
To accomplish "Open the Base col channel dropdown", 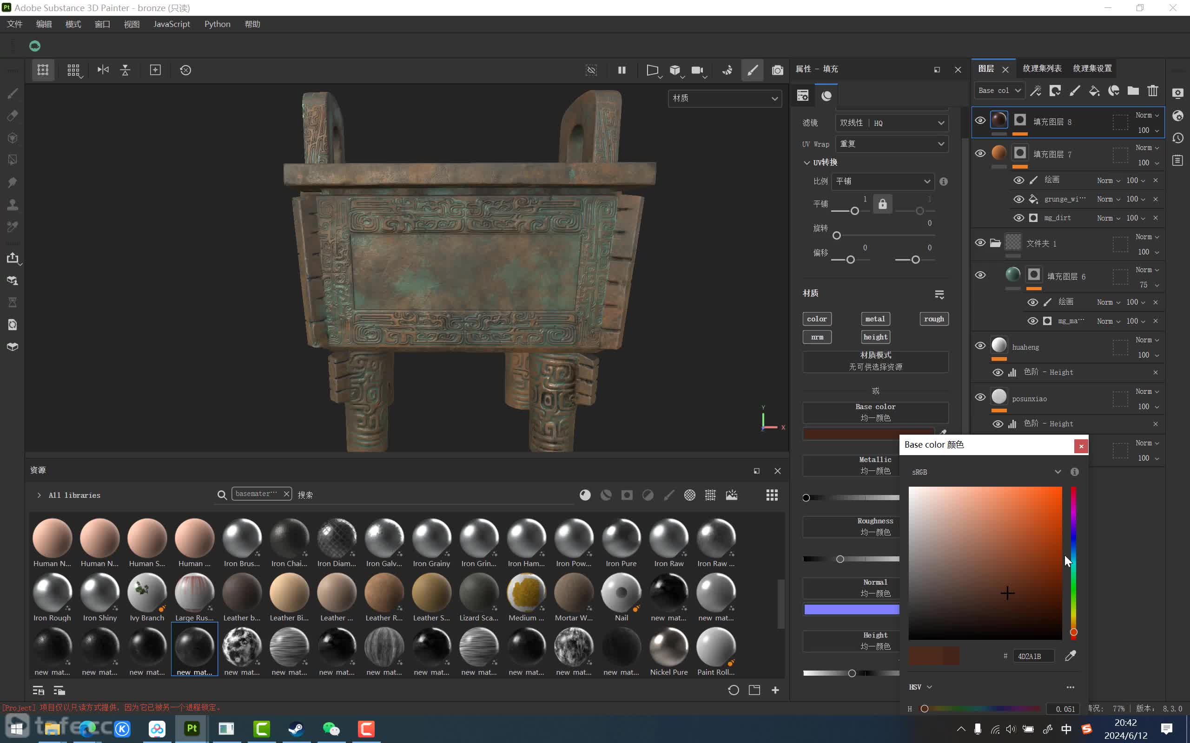I will [x=999, y=91].
